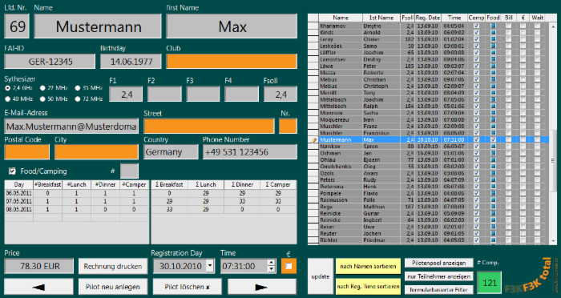Image resolution: width=561 pixels, height=298 pixels.
Task: Go to next pilot with right arrow button
Action: pyautogui.click(x=262, y=287)
